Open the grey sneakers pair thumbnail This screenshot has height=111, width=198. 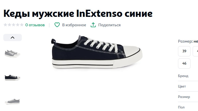tap(12, 54)
